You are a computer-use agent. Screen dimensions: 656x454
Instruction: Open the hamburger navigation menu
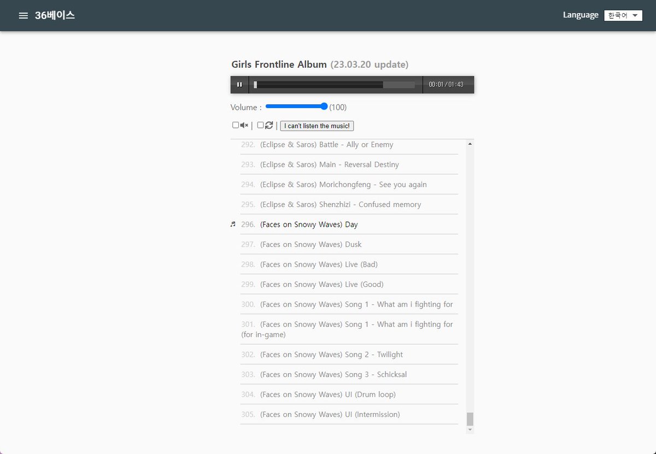tap(23, 15)
